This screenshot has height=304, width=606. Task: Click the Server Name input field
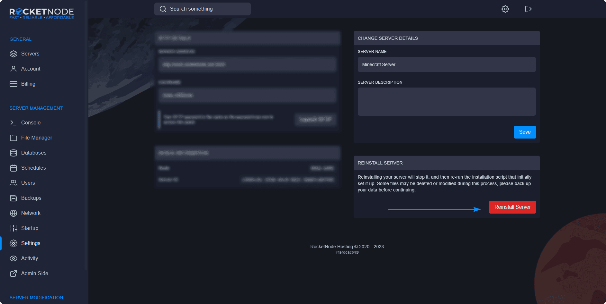[x=446, y=64]
